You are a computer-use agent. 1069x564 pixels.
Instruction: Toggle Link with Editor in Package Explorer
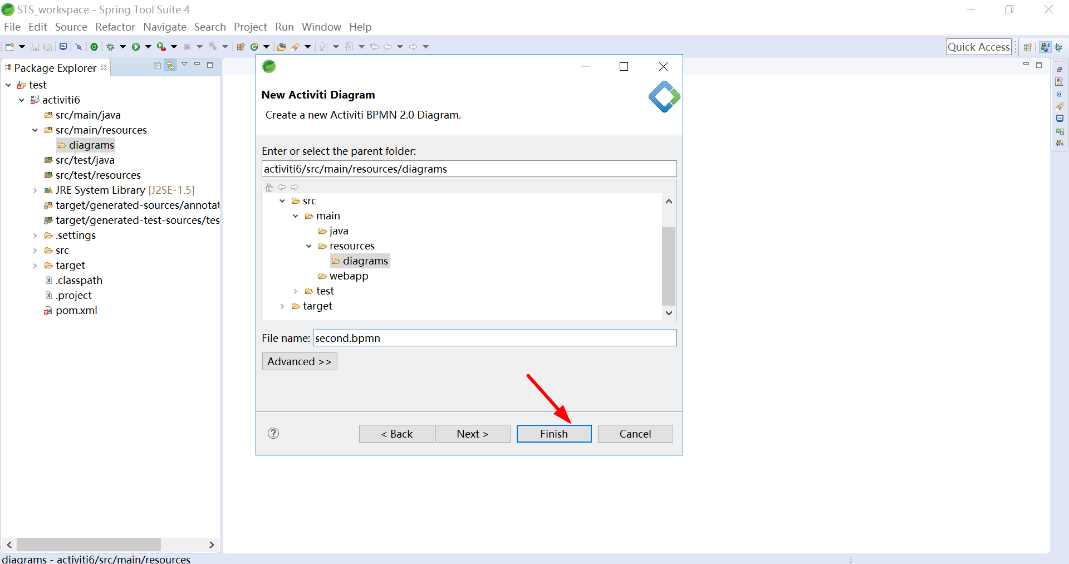click(170, 65)
